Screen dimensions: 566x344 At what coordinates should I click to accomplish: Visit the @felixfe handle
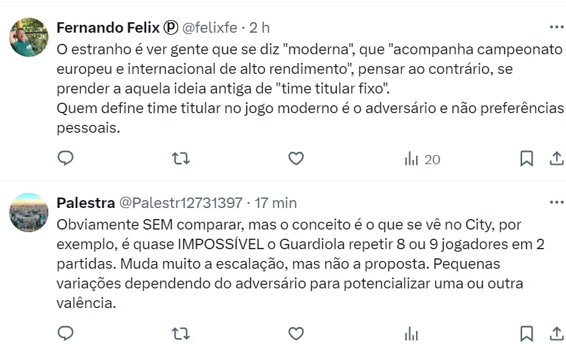[x=209, y=27]
